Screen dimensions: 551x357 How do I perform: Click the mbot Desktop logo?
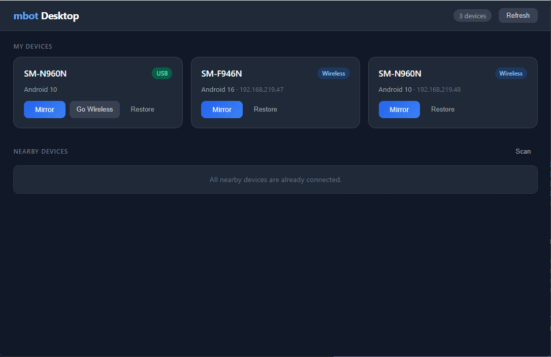pos(46,16)
